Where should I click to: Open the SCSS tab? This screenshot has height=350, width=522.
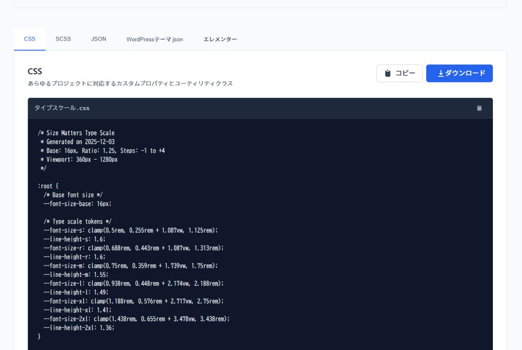click(x=63, y=39)
